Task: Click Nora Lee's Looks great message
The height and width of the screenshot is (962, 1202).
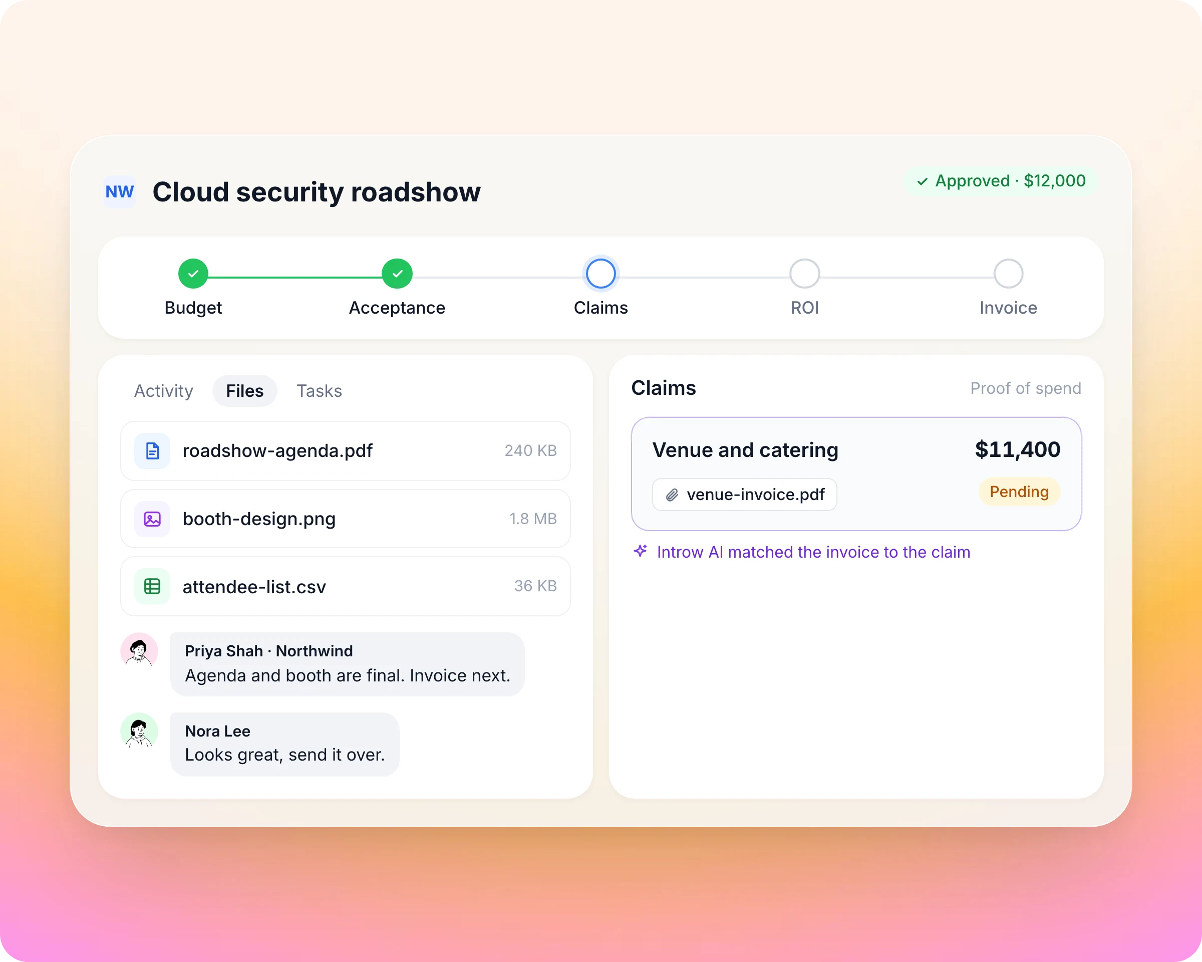Action: (x=285, y=744)
